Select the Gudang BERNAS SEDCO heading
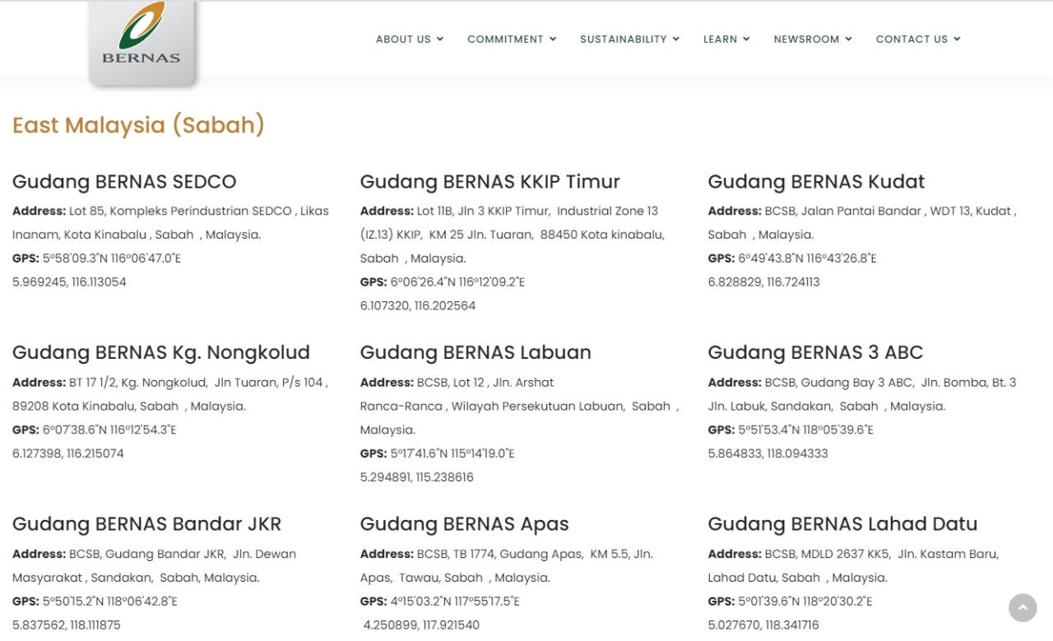 point(124,182)
